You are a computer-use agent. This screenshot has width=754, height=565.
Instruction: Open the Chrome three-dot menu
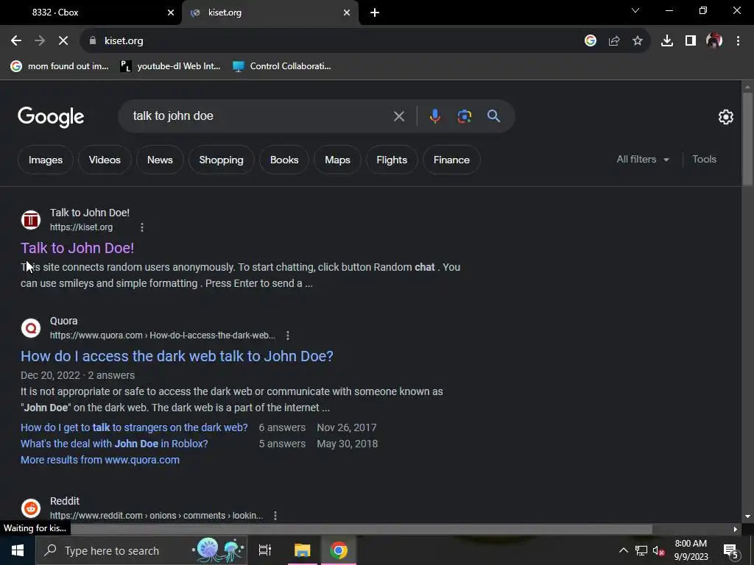(738, 41)
